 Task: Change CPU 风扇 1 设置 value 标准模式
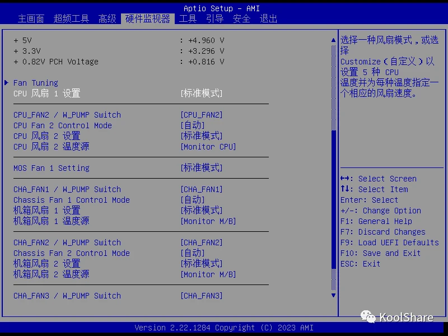coord(202,94)
